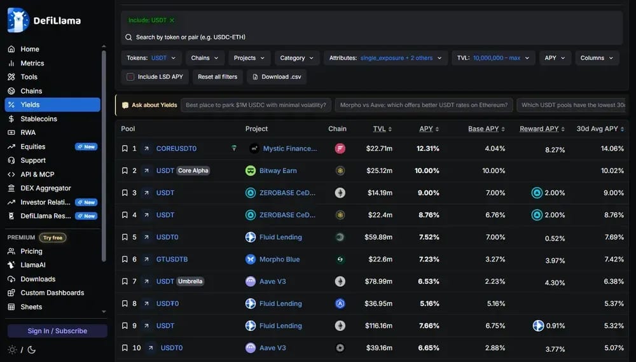The height and width of the screenshot is (362, 636).
Task: Click the Investor Relations trend icon
Action: (11, 202)
